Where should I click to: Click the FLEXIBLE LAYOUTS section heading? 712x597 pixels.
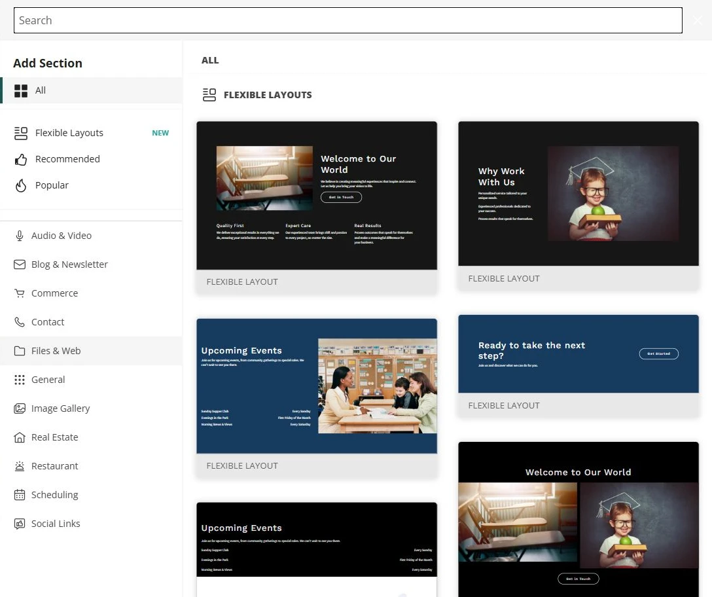click(268, 95)
